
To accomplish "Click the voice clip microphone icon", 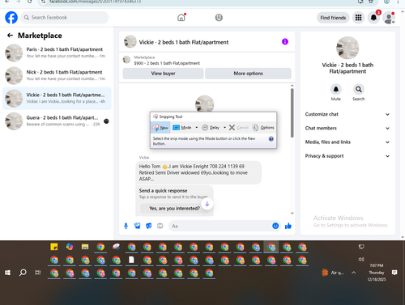I will point(126,226).
